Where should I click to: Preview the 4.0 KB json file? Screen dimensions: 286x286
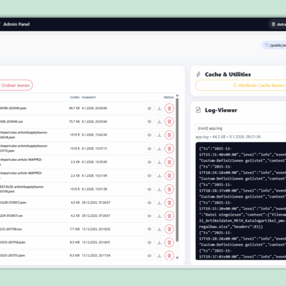point(149,202)
